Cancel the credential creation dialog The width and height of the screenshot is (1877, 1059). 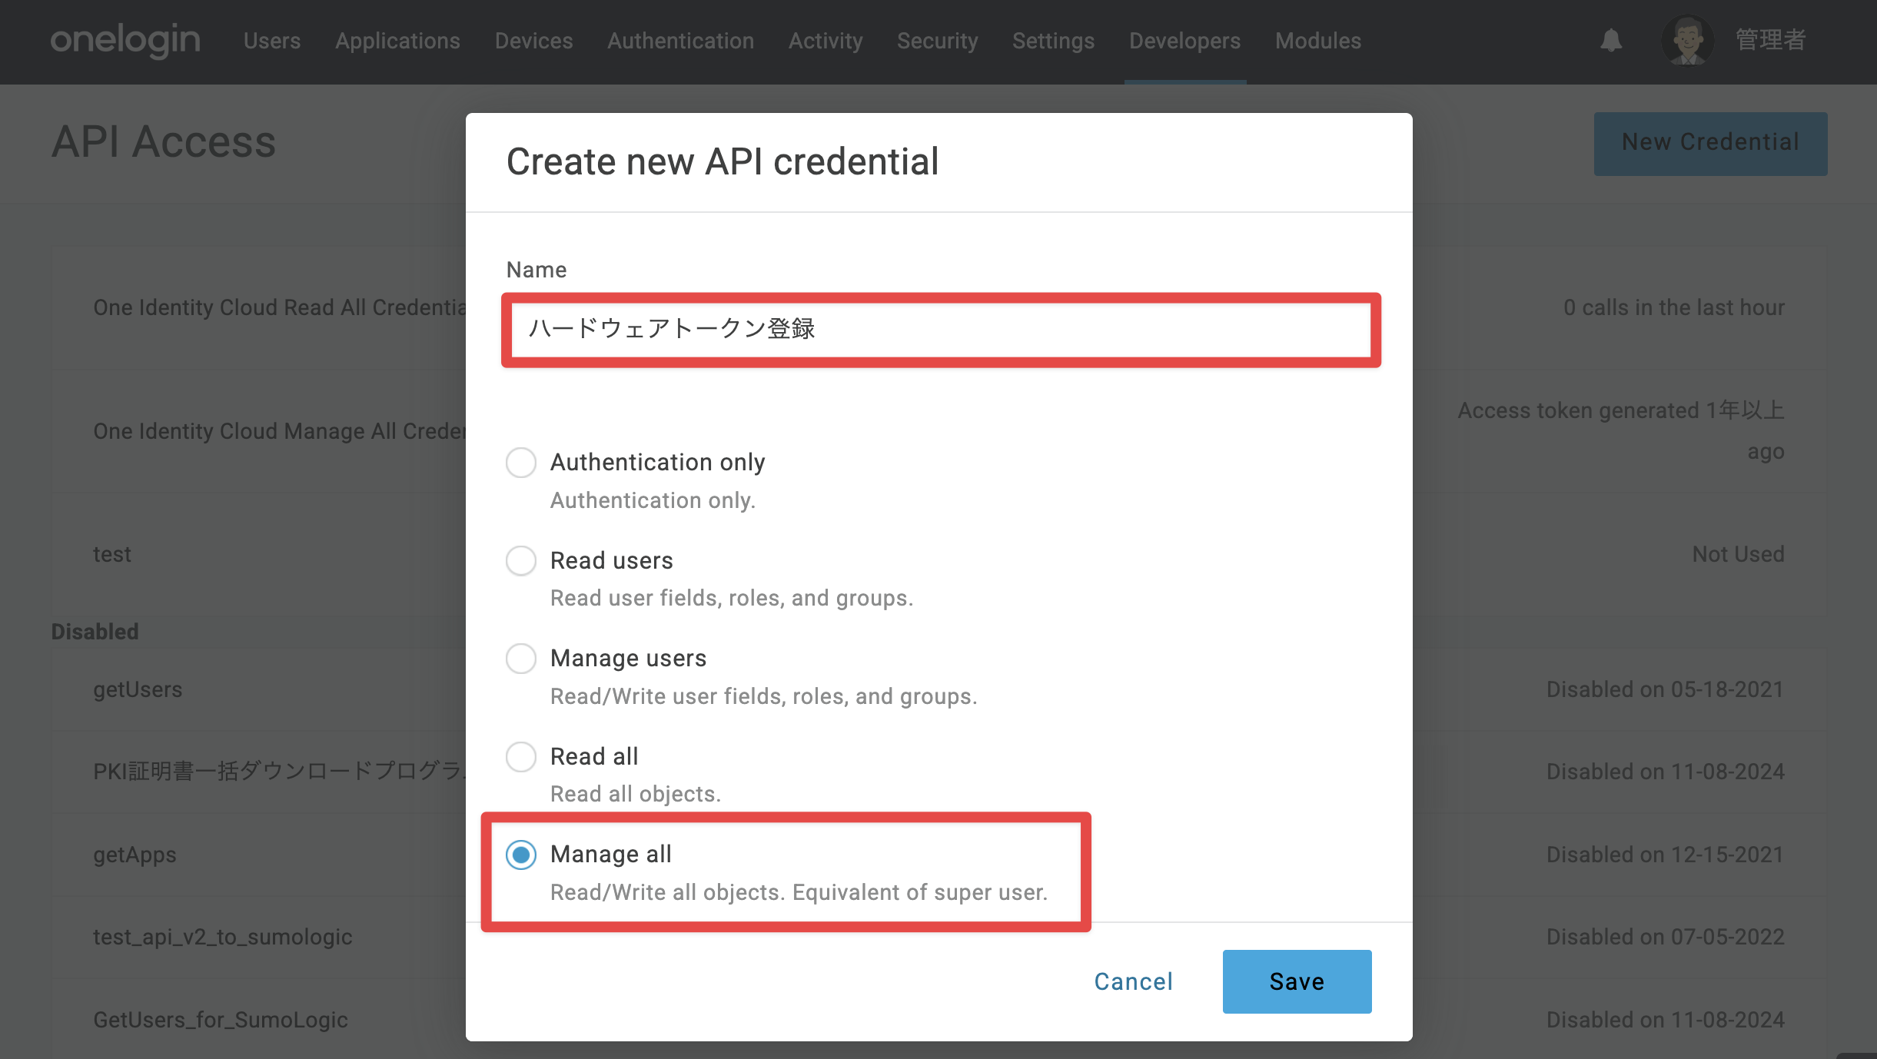point(1133,981)
